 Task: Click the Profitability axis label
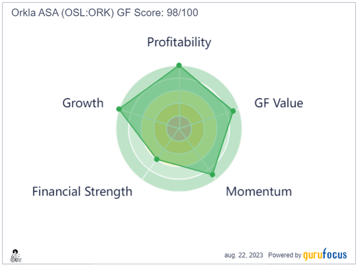point(179,42)
